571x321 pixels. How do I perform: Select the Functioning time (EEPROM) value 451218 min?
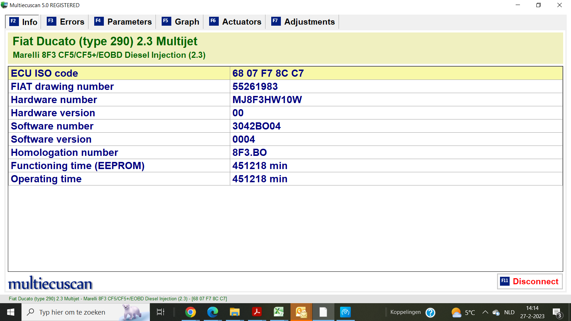pyautogui.click(x=260, y=165)
